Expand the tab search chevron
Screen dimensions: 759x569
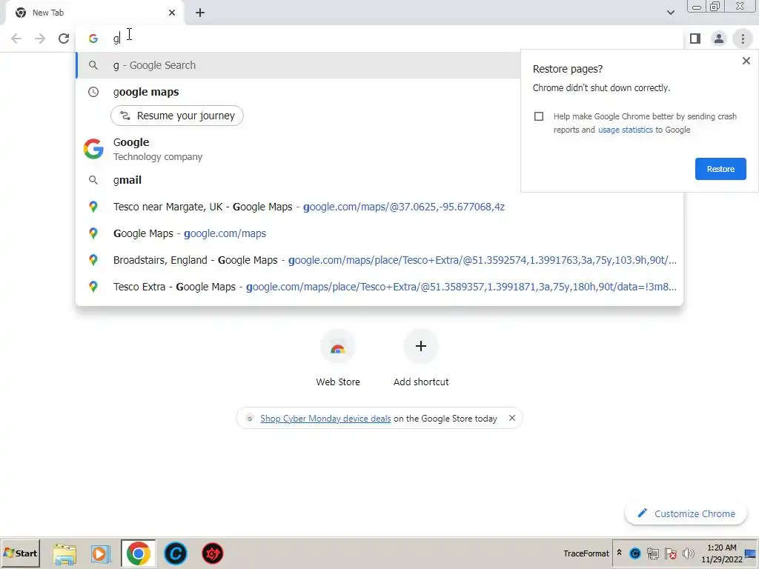[670, 13]
